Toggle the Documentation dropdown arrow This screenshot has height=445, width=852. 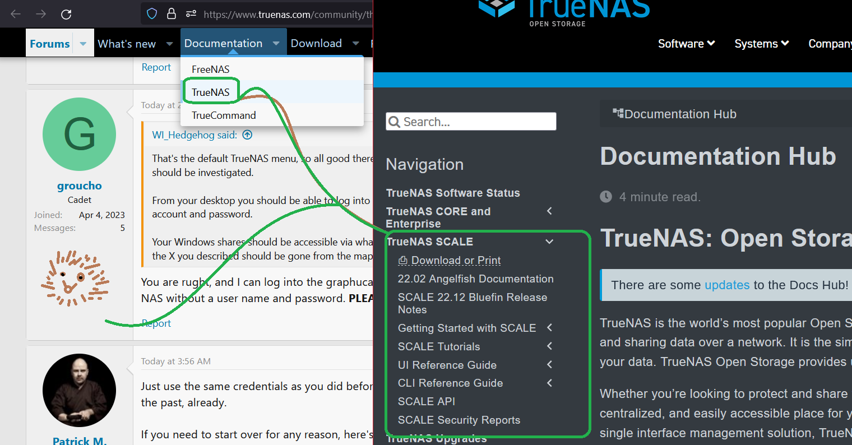pyautogui.click(x=276, y=43)
